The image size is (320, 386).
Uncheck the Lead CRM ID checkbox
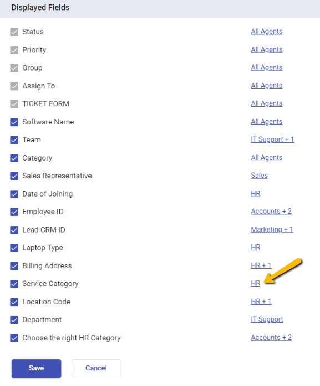pos(14,230)
